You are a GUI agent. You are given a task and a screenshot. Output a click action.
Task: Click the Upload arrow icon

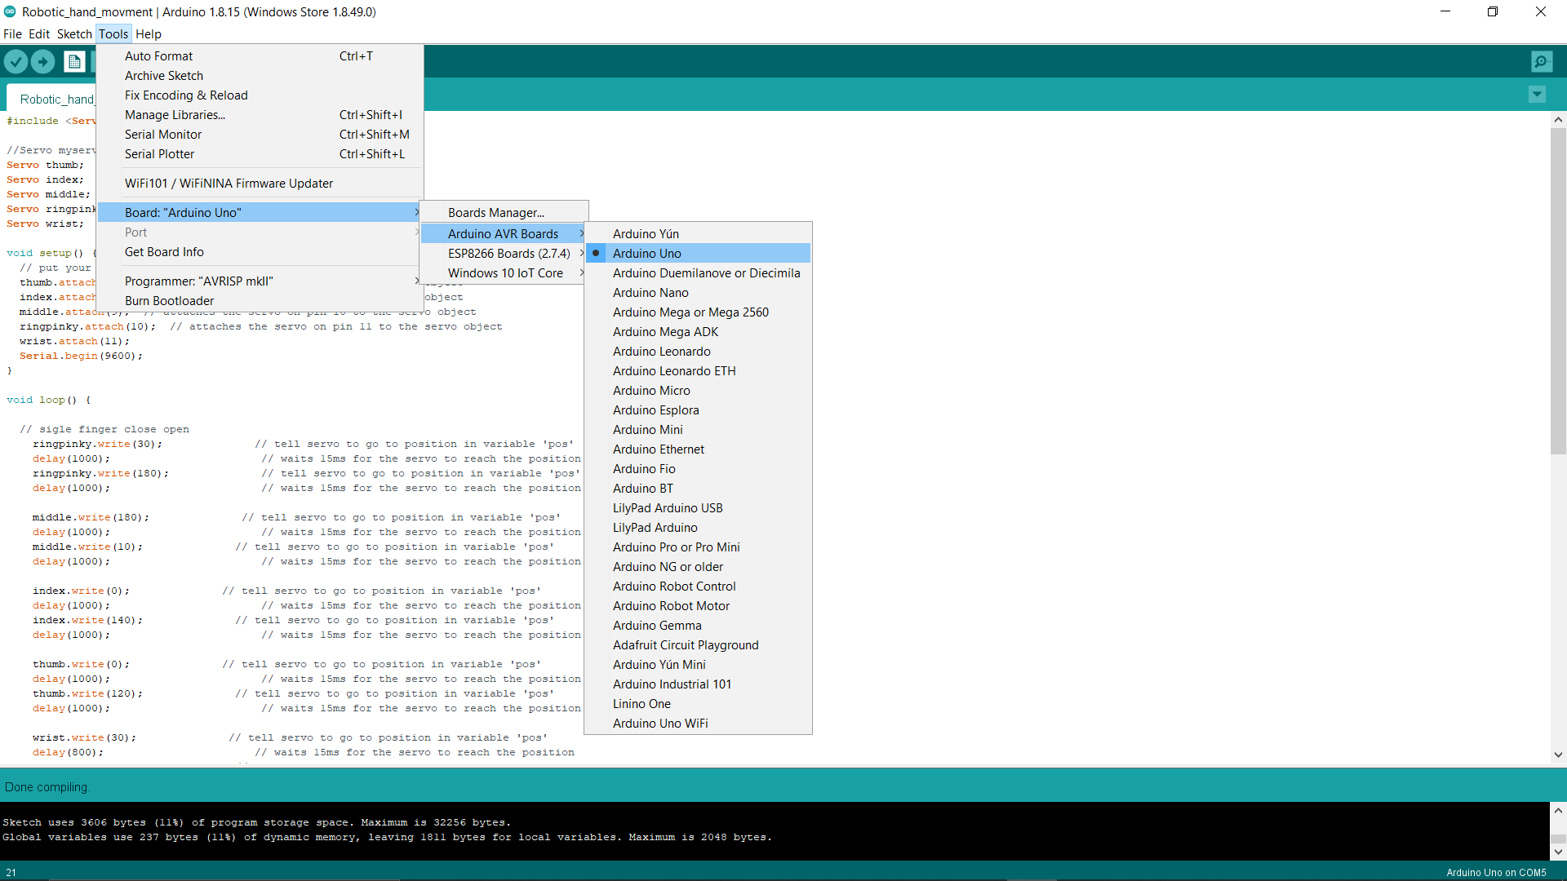click(42, 61)
